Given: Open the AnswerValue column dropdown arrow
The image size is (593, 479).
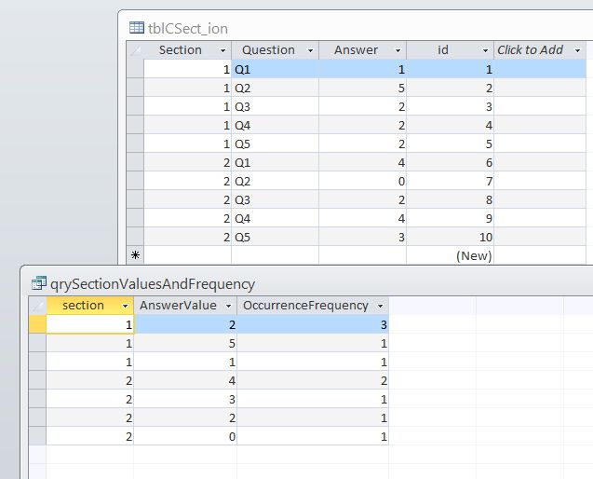Looking at the screenshot, I should [228, 306].
